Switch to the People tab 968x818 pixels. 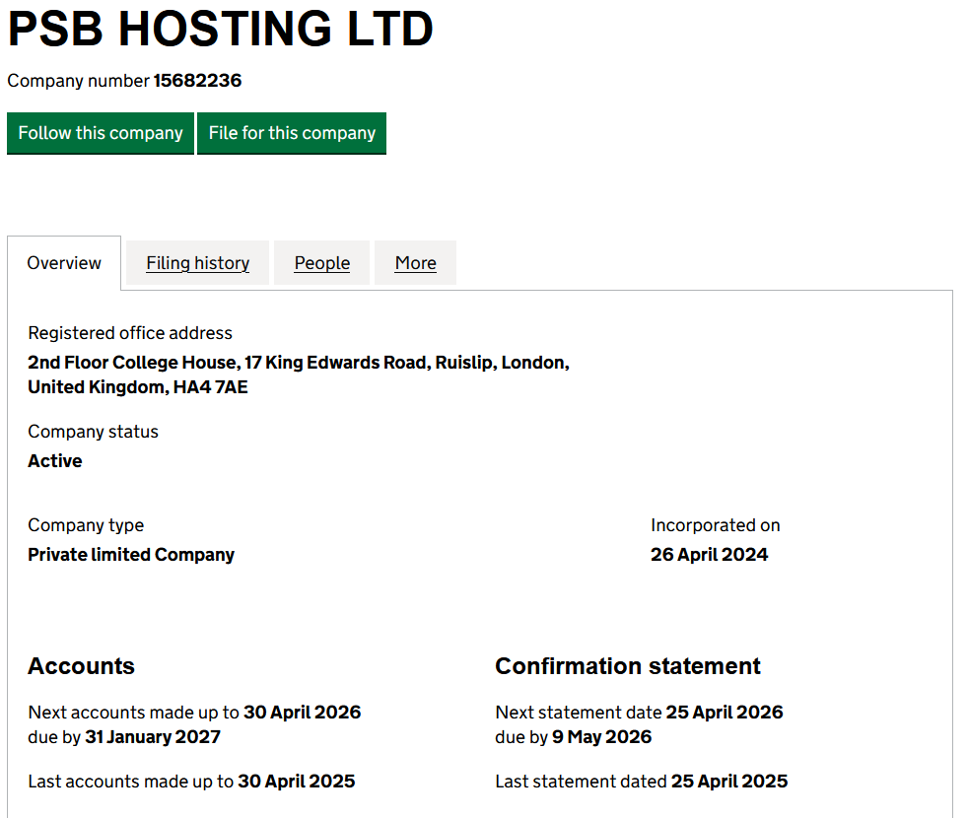coord(321,263)
